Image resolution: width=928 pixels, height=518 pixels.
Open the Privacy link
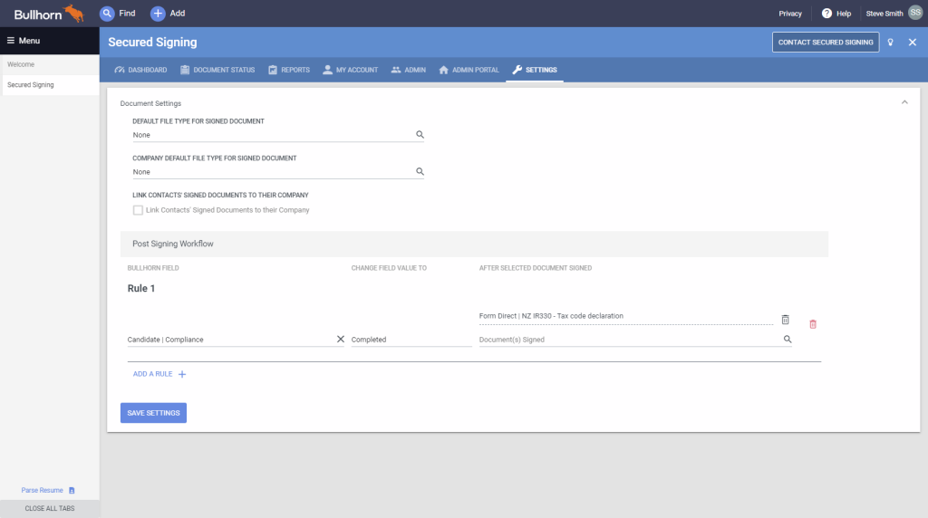pos(790,13)
